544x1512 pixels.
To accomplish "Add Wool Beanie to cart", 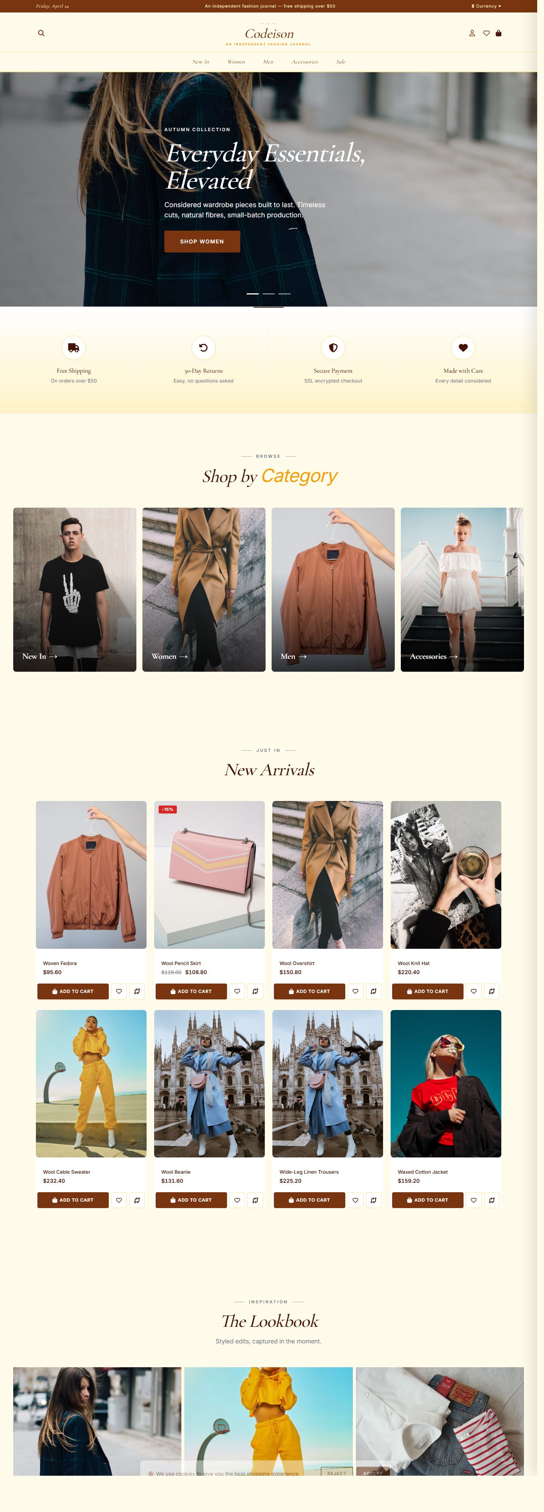I will (191, 1200).
